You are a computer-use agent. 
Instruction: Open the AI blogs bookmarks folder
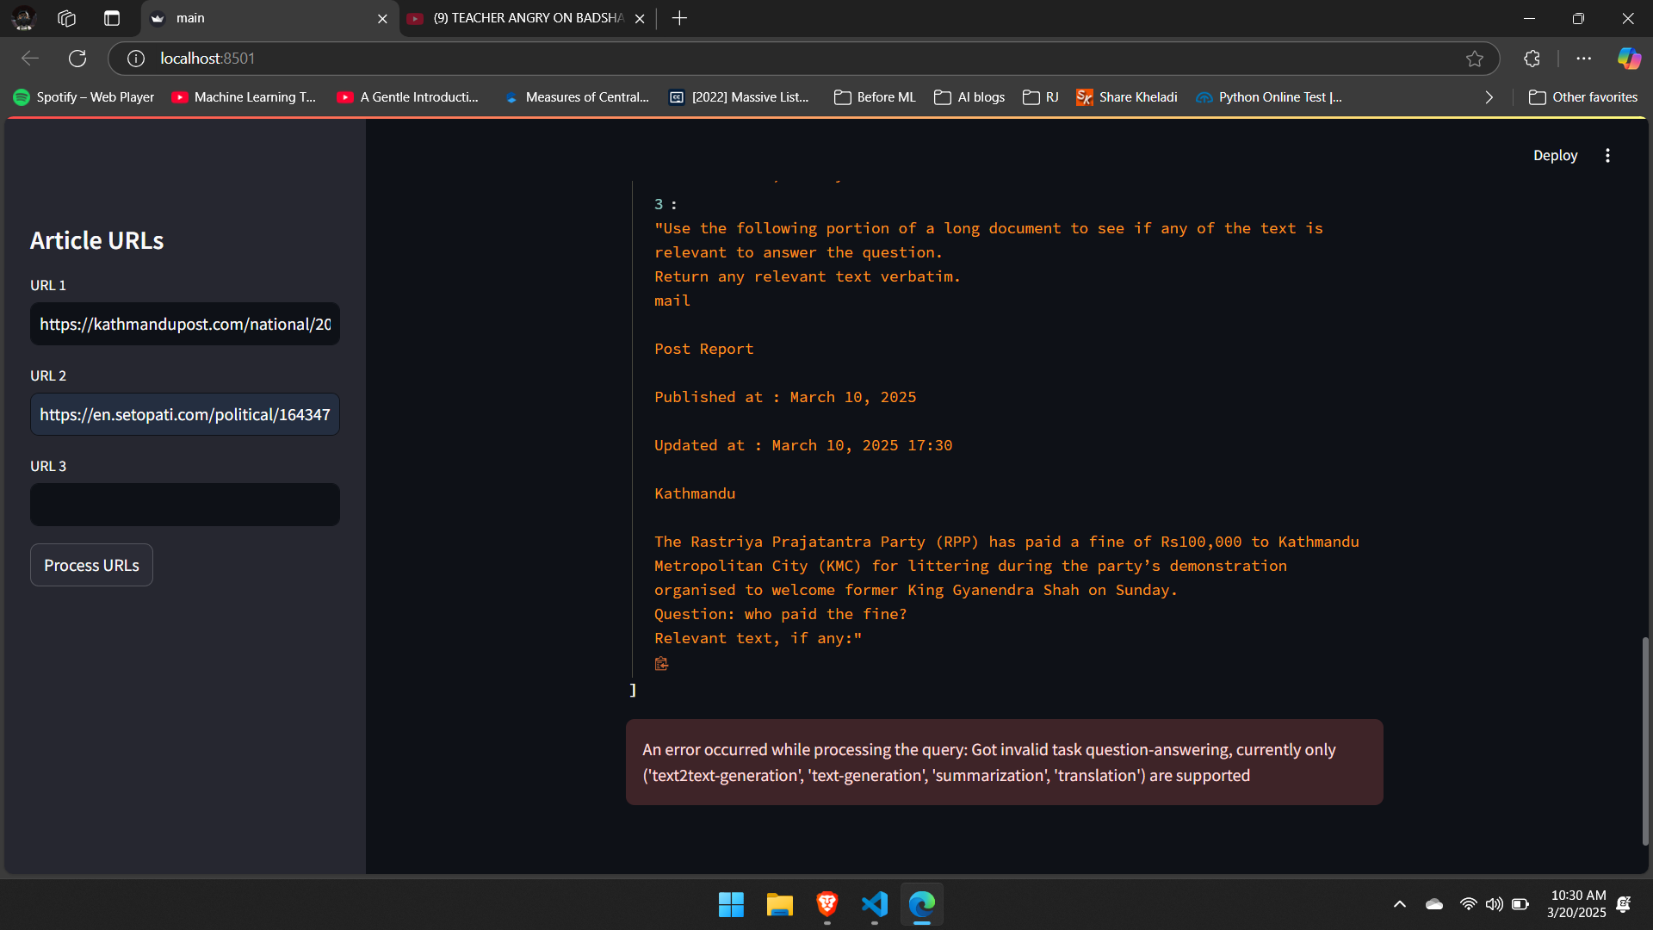969,97
